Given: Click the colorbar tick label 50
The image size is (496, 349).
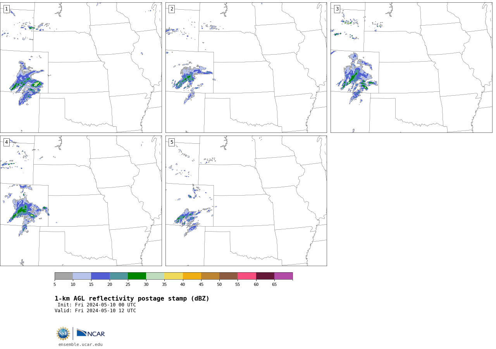Looking at the screenshot, I should (219, 285).
